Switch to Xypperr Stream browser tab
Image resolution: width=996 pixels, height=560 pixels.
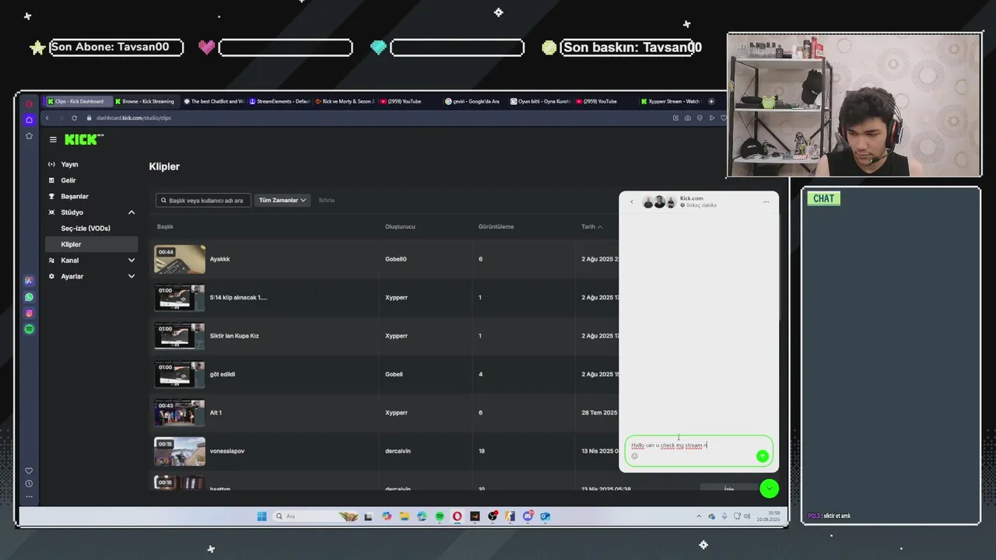point(672,101)
